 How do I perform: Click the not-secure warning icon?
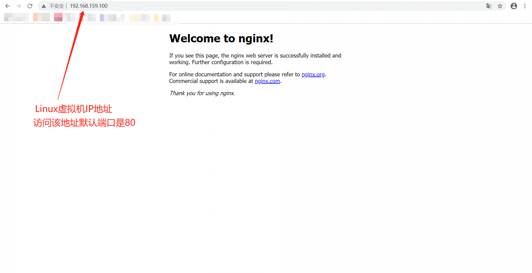tap(44, 6)
